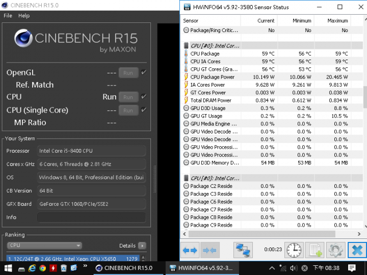Click the Minimum column header
The width and height of the screenshot is (367, 275).
point(296,20)
